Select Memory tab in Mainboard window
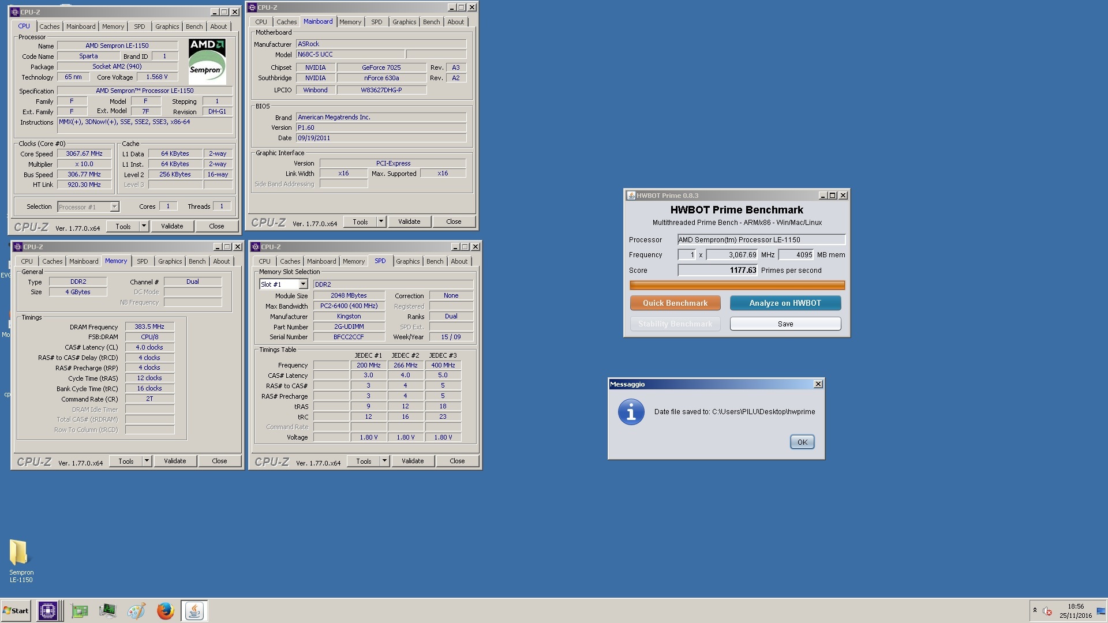 pos(350,22)
